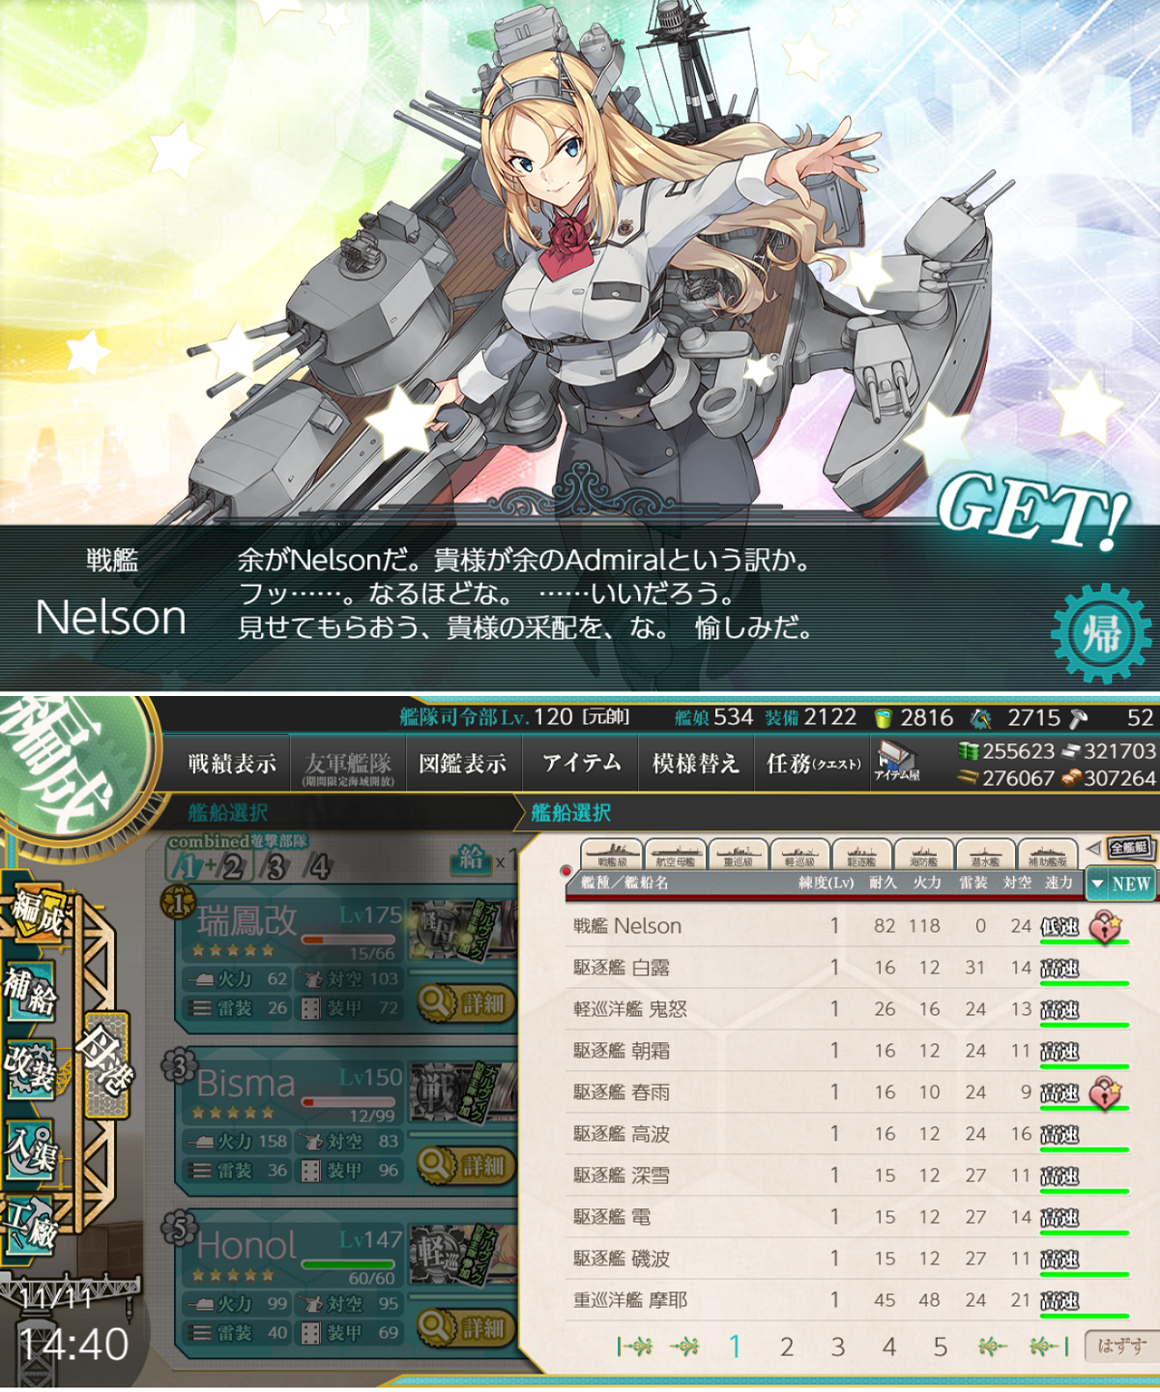Open the 戦績表示 menu

[232, 764]
